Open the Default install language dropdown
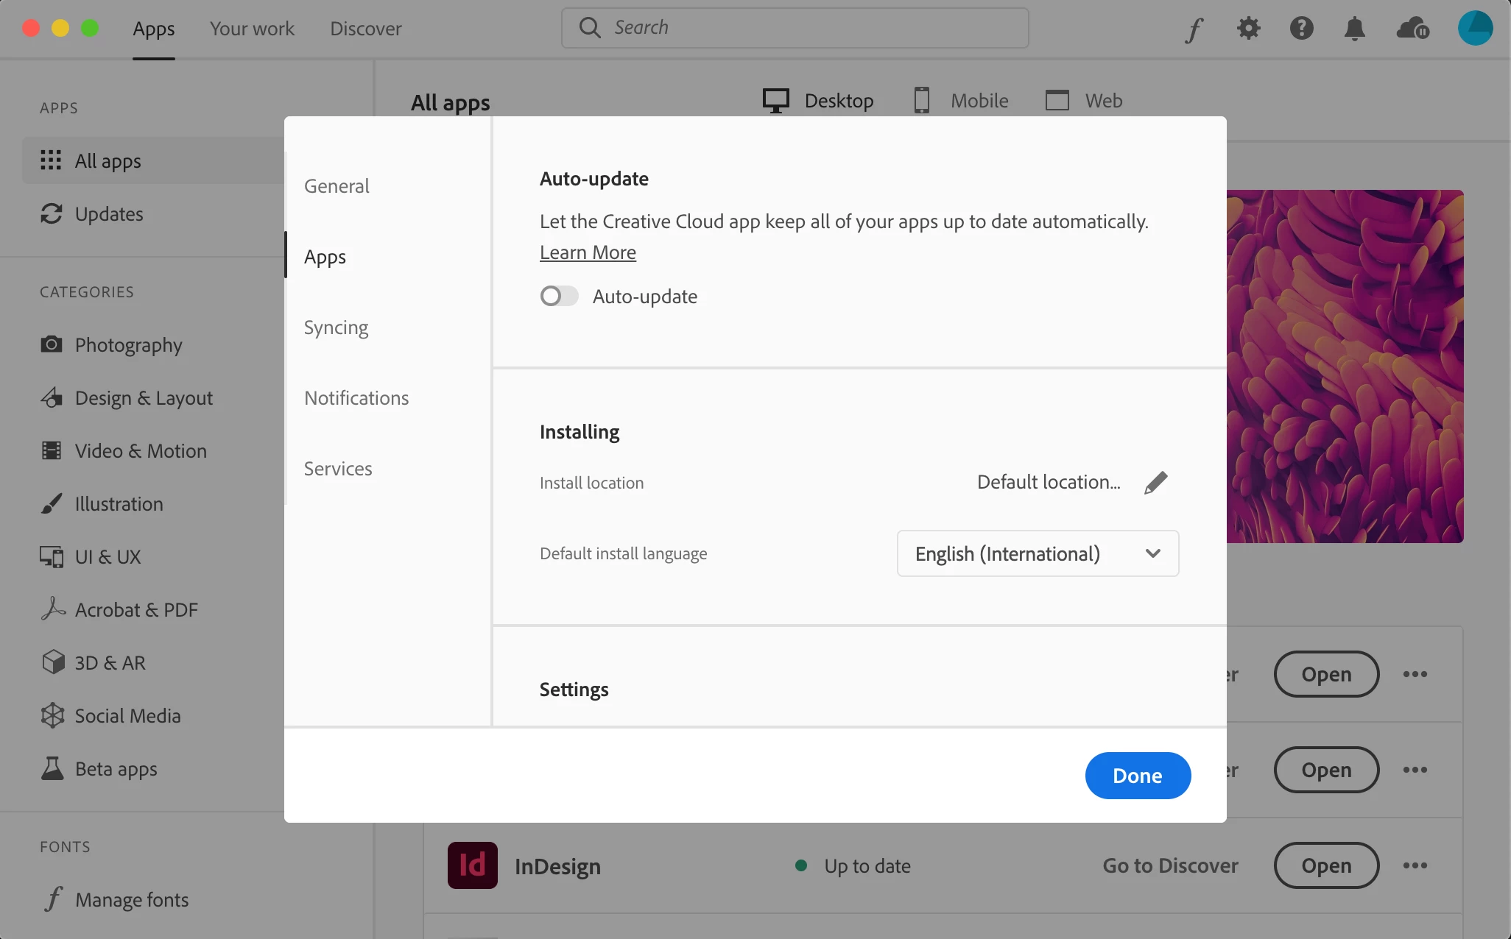 [x=1037, y=553]
